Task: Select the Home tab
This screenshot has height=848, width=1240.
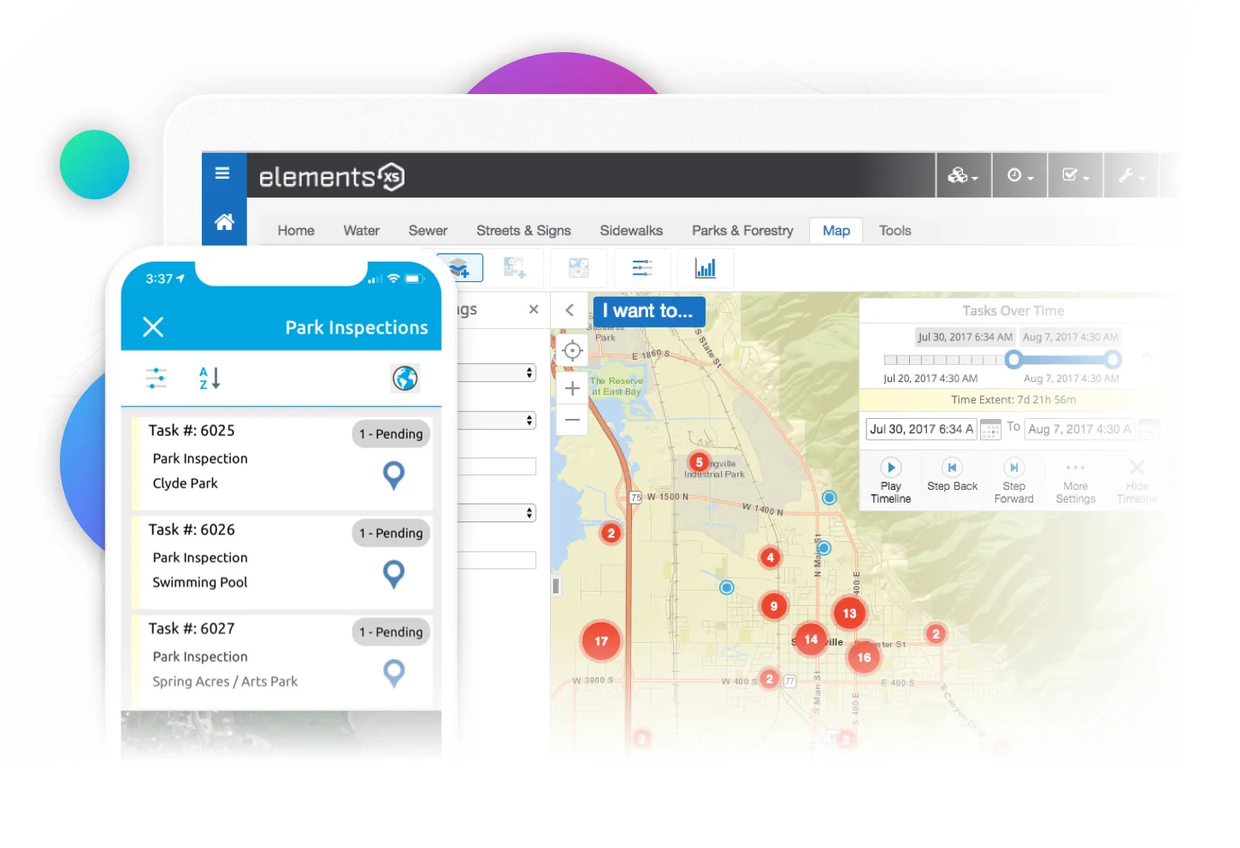Action: [296, 231]
